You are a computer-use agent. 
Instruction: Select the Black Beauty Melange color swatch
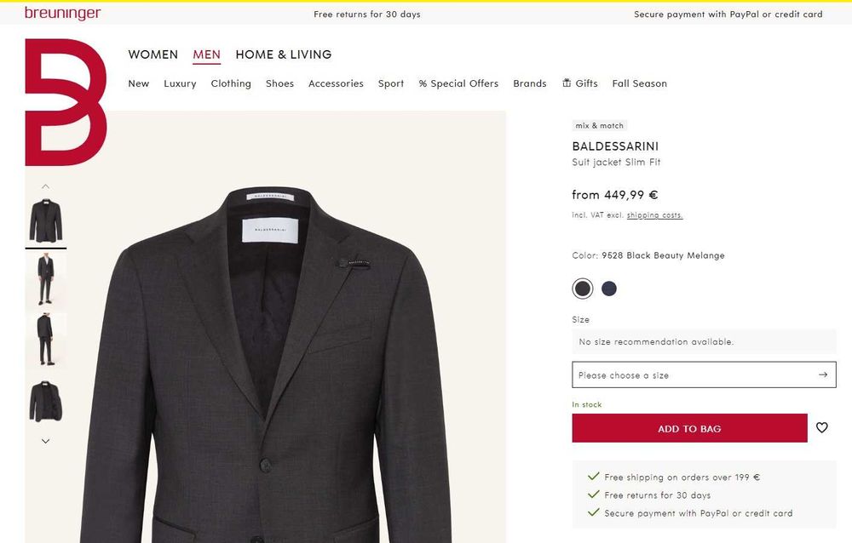point(583,289)
